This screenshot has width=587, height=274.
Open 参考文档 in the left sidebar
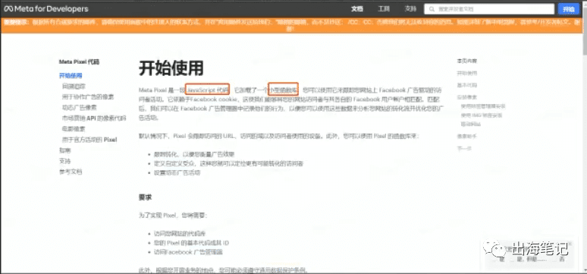tap(71, 172)
